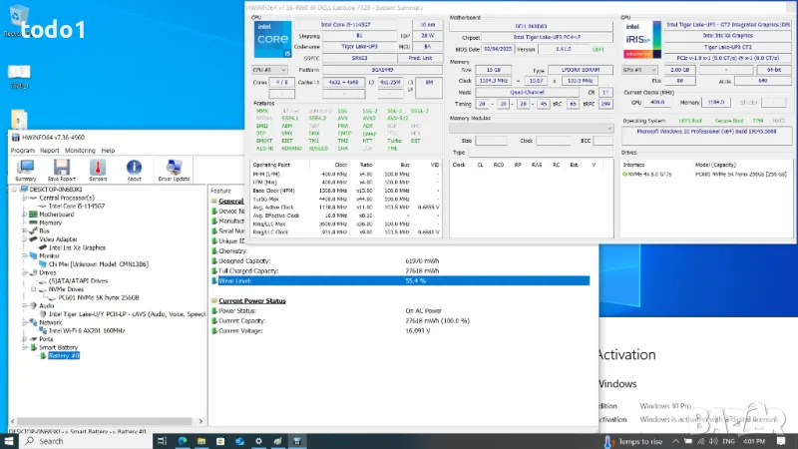The width and height of the screenshot is (798, 449).
Task: Select Intel Iris Xe Graphics tree entry
Action: tap(77, 247)
